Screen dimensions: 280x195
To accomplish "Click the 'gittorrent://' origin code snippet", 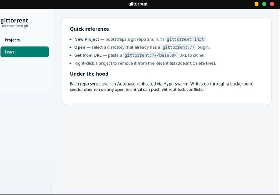I will [179, 47].
